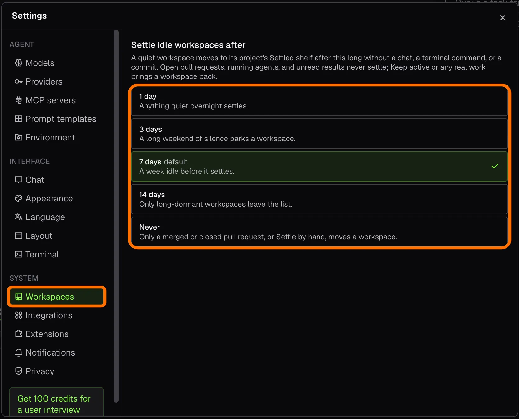Image resolution: width=519 pixels, height=419 pixels.
Task: Click the MCP servers plug icon
Action: [x=19, y=100]
